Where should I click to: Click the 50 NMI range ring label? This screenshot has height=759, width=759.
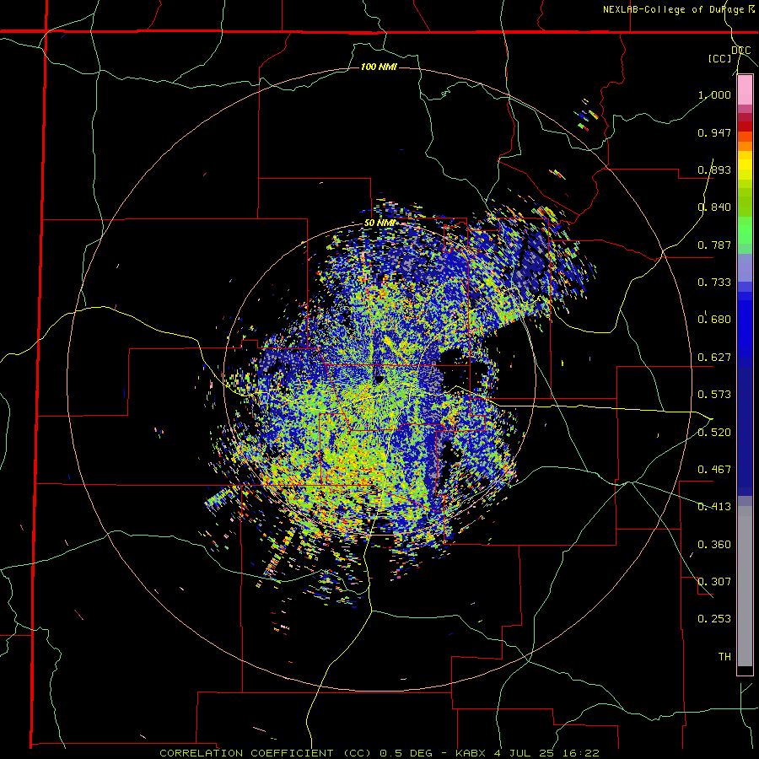point(380,223)
